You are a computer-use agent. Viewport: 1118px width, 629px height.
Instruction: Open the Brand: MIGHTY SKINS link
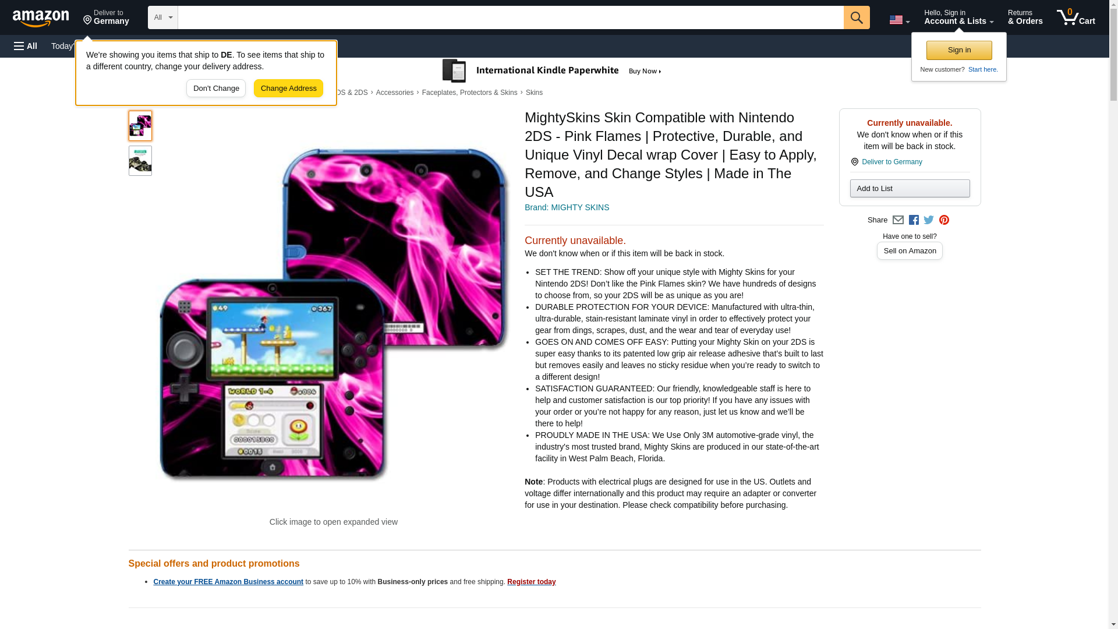pos(567,207)
